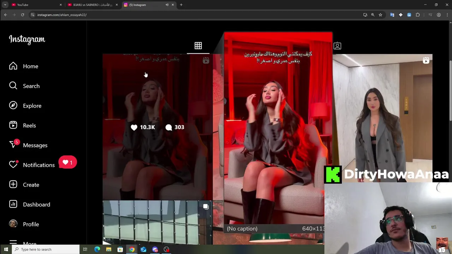Open the zoom magnifier in address bar
The image size is (452, 254).
pyautogui.click(x=373, y=15)
